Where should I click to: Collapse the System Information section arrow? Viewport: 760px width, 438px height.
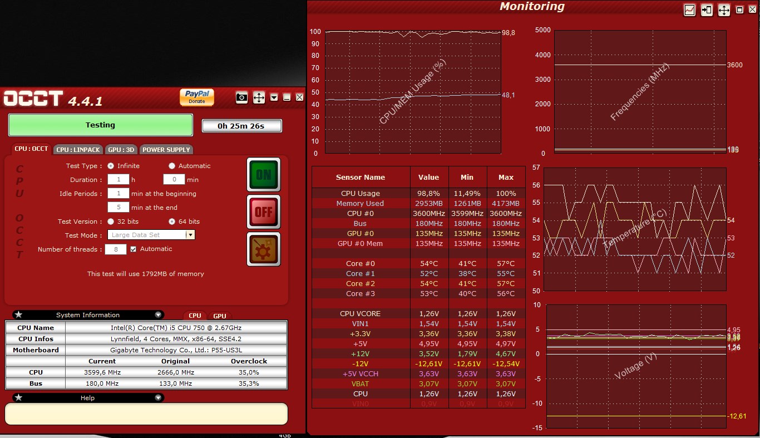click(x=159, y=315)
